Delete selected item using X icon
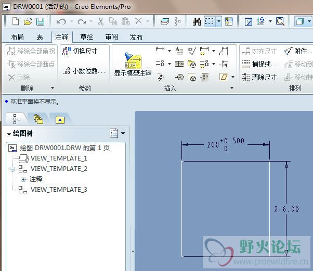 (138, 21)
